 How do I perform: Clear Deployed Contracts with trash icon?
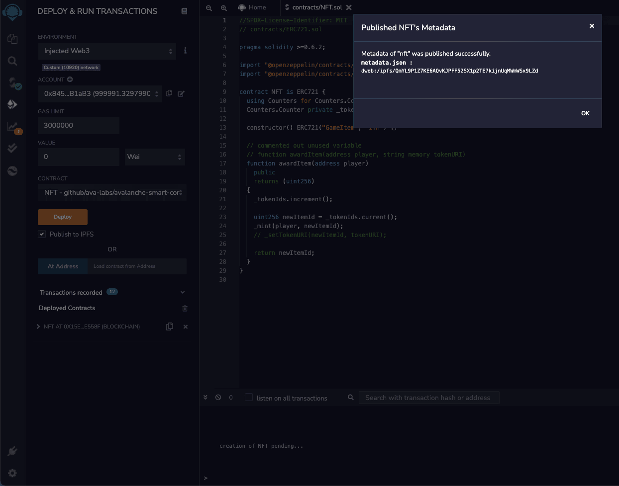pyautogui.click(x=185, y=308)
